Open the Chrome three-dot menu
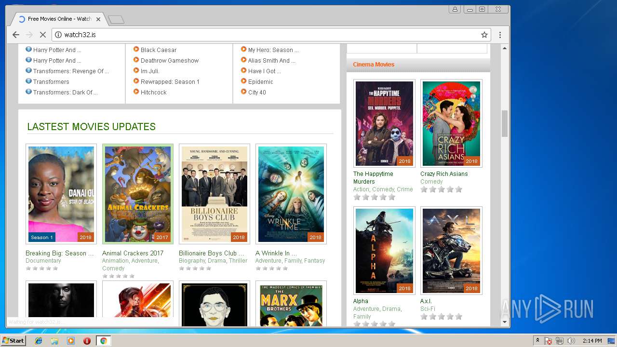This screenshot has width=617, height=347. (x=500, y=35)
